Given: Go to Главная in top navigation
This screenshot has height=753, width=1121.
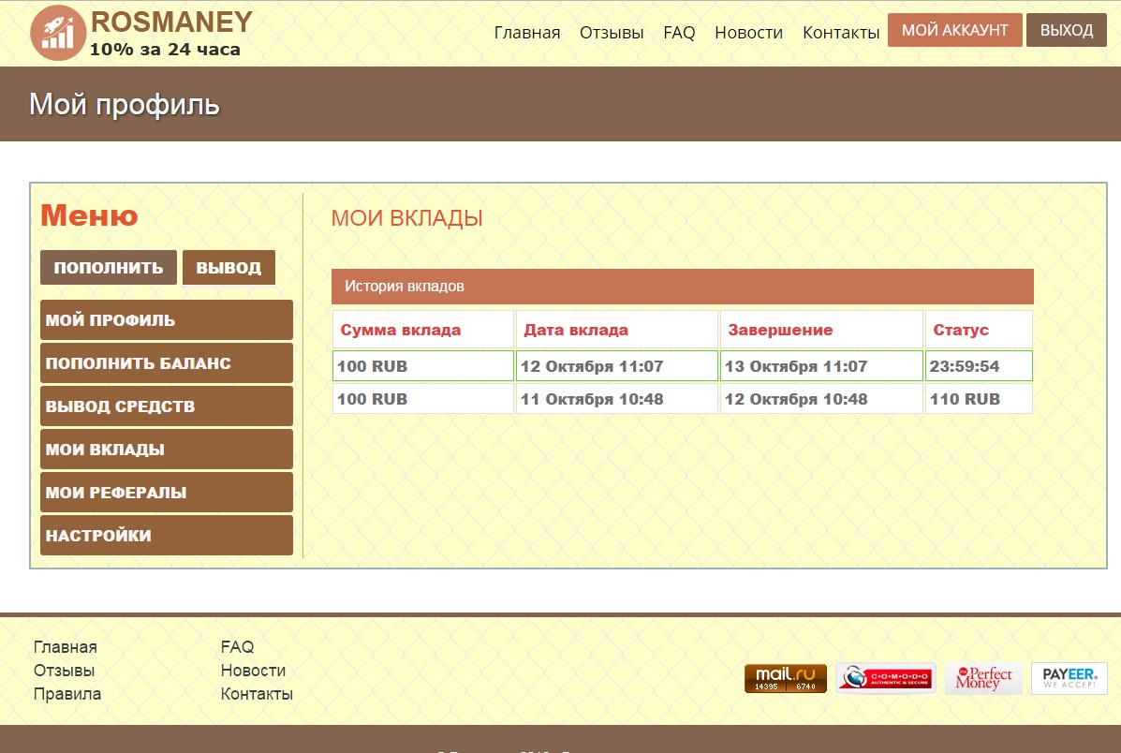Looking at the screenshot, I should coord(526,33).
